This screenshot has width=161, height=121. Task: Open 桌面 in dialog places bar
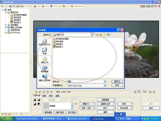coord(44,51)
